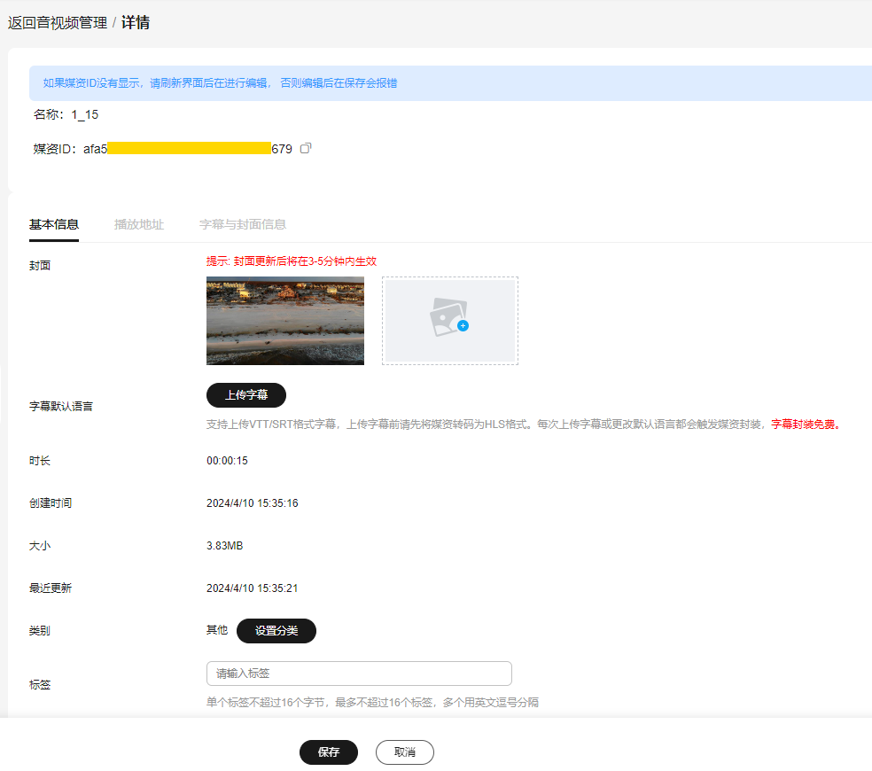Click creation time 2024/4/10 15:35:16
The width and height of the screenshot is (872, 771).
pyautogui.click(x=252, y=502)
